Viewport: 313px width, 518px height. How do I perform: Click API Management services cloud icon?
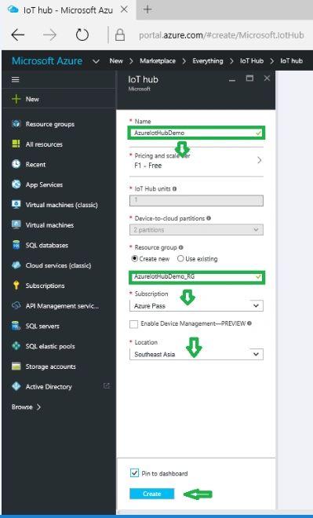[16, 305]
